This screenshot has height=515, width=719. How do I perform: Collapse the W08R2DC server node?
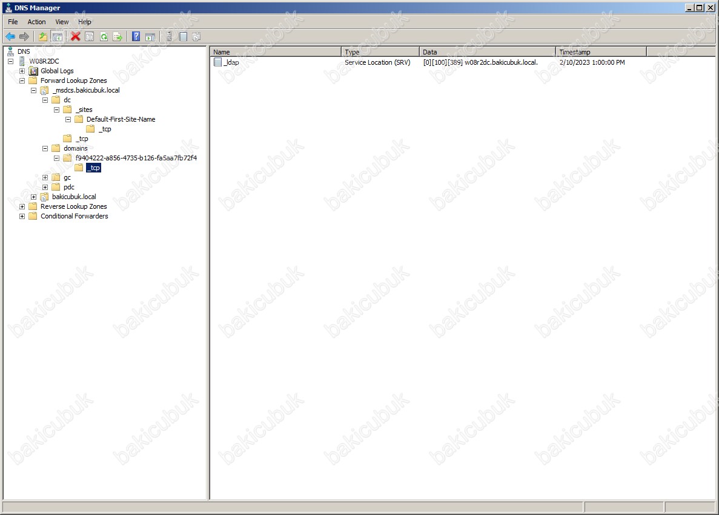(x=10, y=61)
